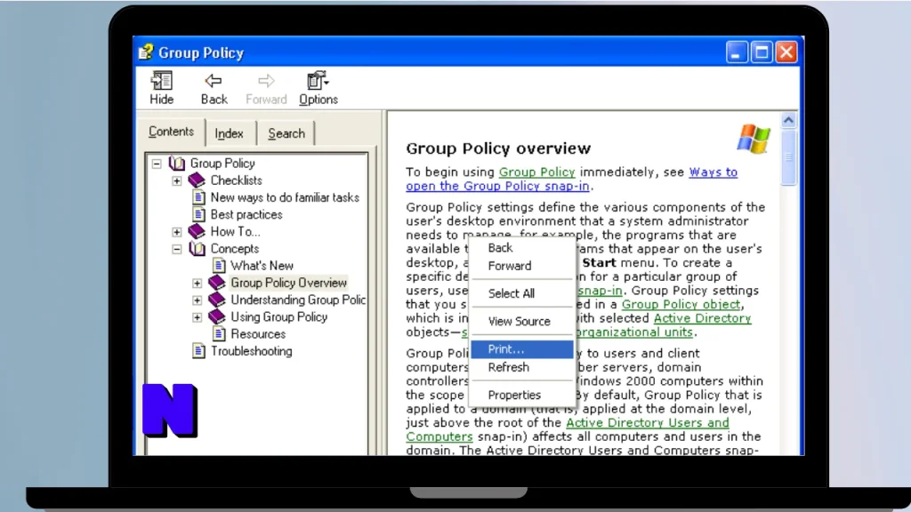
Task: Choose Select All in the context menu
Action: click(x=521, y=293)
